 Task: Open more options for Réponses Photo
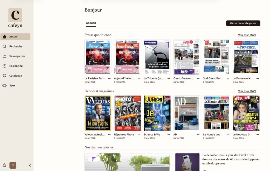click(x=139, y=135)
